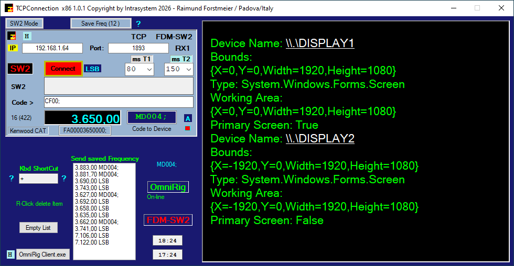
Task: Click the H icon next to the panel logo
Action: point(27,36)
